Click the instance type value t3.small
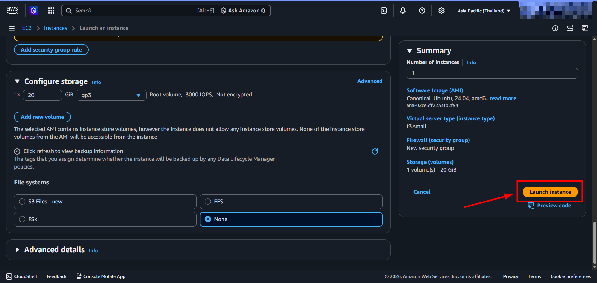This screenshot has width=597, height=283. [x=416, y=126]
